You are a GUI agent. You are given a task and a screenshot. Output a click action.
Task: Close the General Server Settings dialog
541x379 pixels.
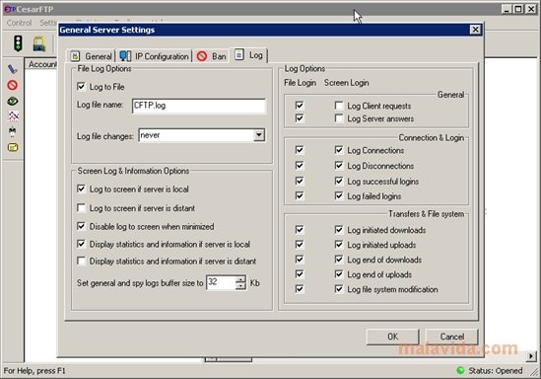(x=475, y=30)
